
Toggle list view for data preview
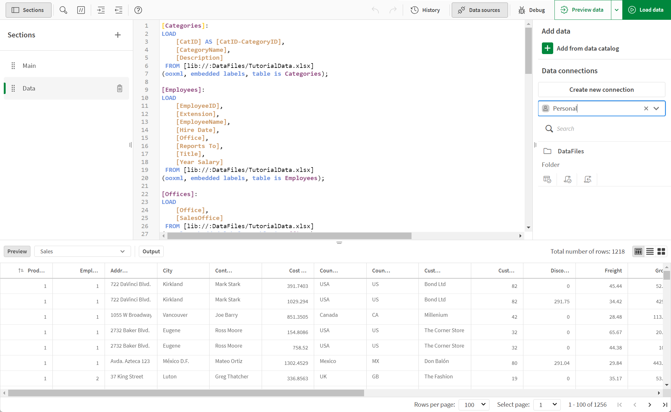(650, 251)
